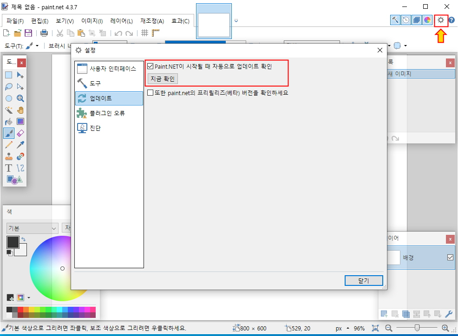Viewport: 458px width, 336px height.
Task: Select the Gradient tool
Action: tap(20, 122)
